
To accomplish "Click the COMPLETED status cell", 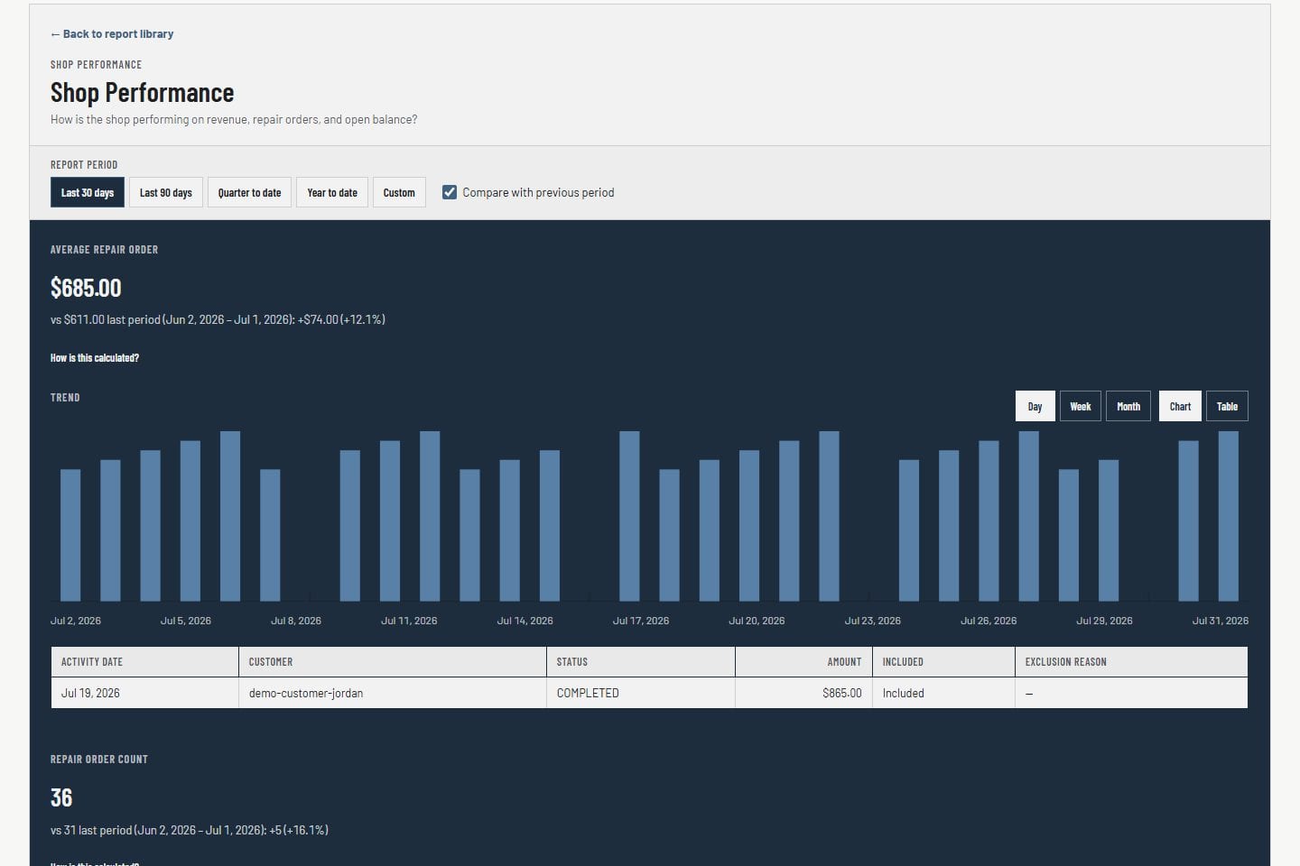I will [641, 693].
